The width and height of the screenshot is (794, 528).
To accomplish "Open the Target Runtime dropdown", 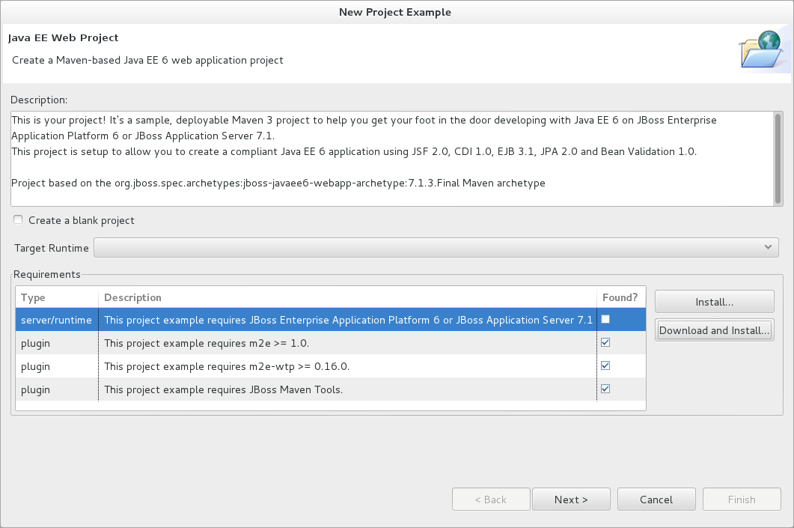I will point(436,247).
